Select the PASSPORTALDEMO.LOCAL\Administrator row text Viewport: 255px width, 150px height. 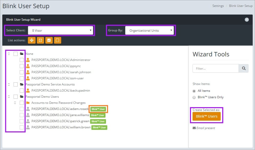[x=61, y=60]
